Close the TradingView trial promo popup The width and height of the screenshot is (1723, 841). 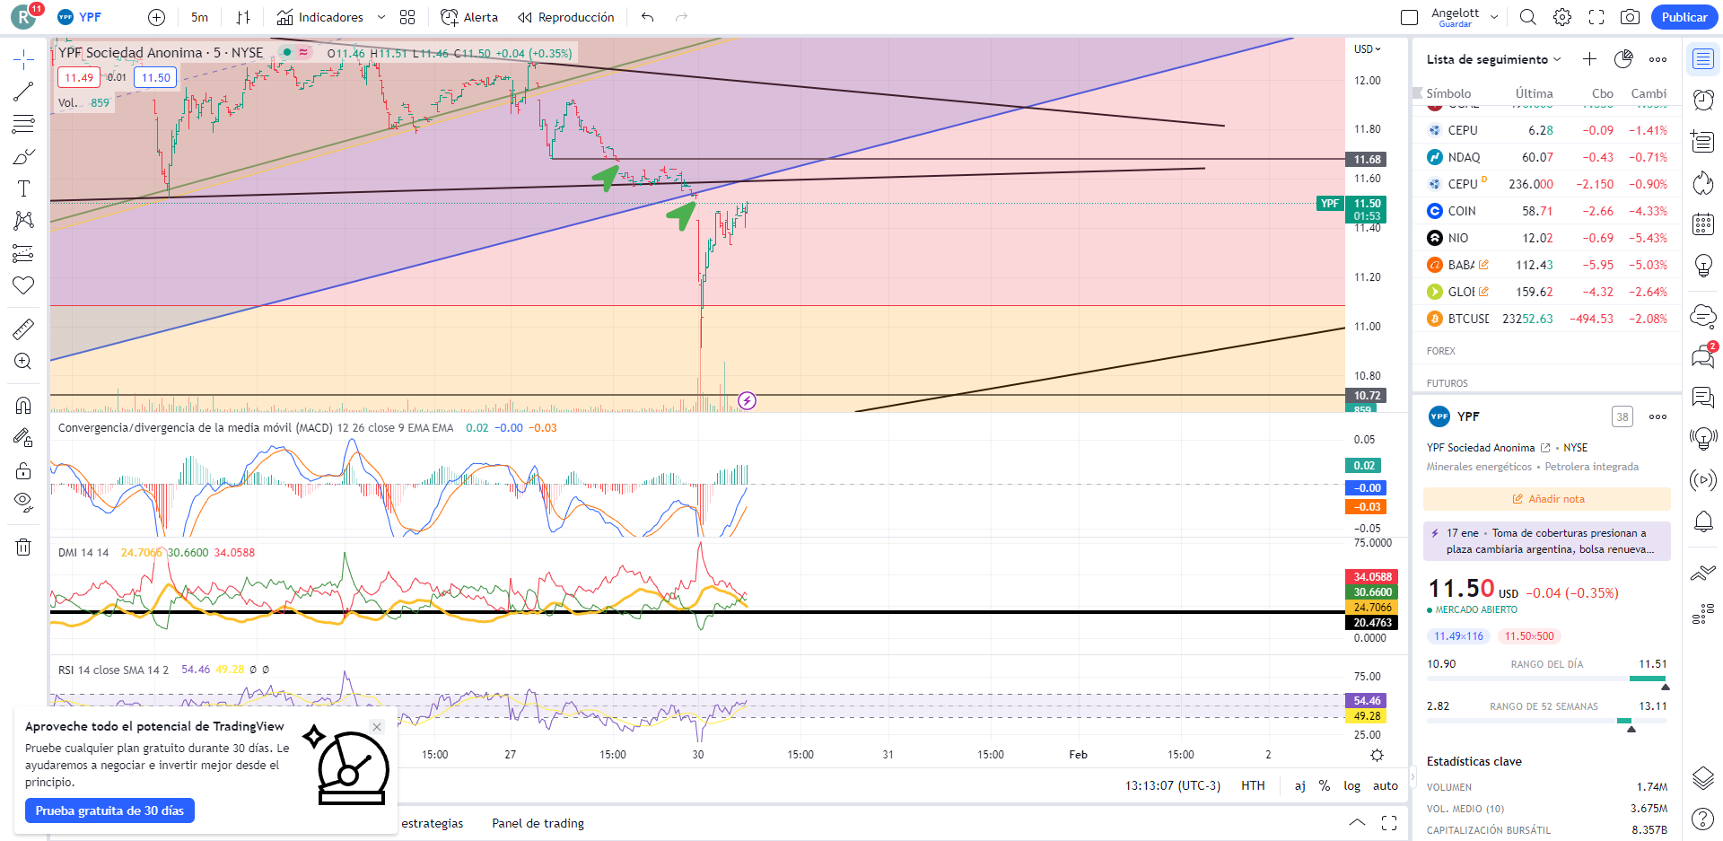pyautogui.click(x=377, y=727)
